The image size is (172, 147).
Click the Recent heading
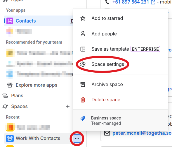coord(13,117)
